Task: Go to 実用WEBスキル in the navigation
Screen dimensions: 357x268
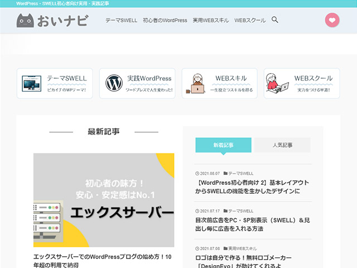Action: pos(211,21)
